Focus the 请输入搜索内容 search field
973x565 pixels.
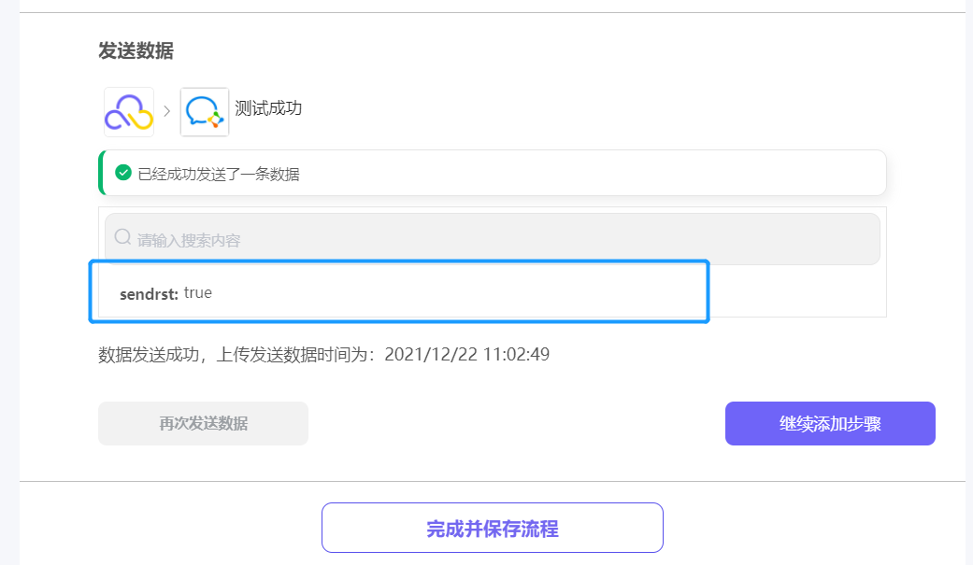tap(492, 239)
